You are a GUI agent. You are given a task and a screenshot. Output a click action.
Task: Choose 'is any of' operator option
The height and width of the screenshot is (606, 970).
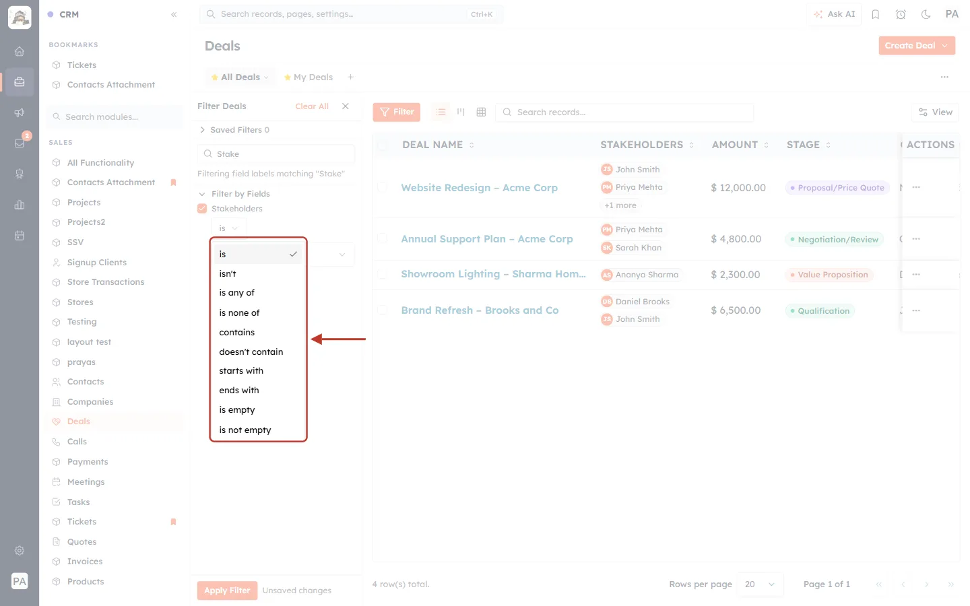coord(258,293)
